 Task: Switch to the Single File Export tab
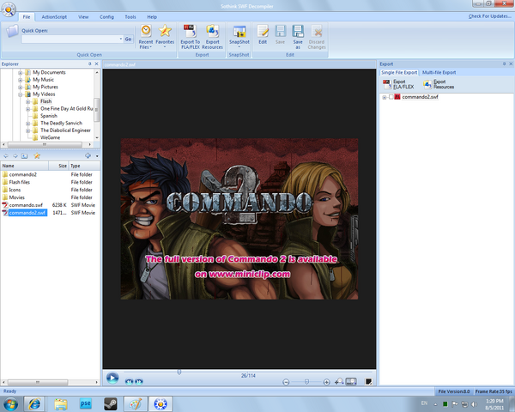click(x=399, y=72)
